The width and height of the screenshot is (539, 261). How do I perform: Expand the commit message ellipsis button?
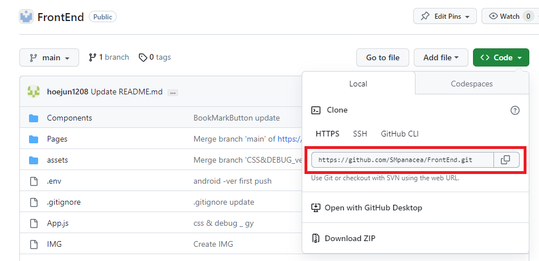[x=173, y=92]
